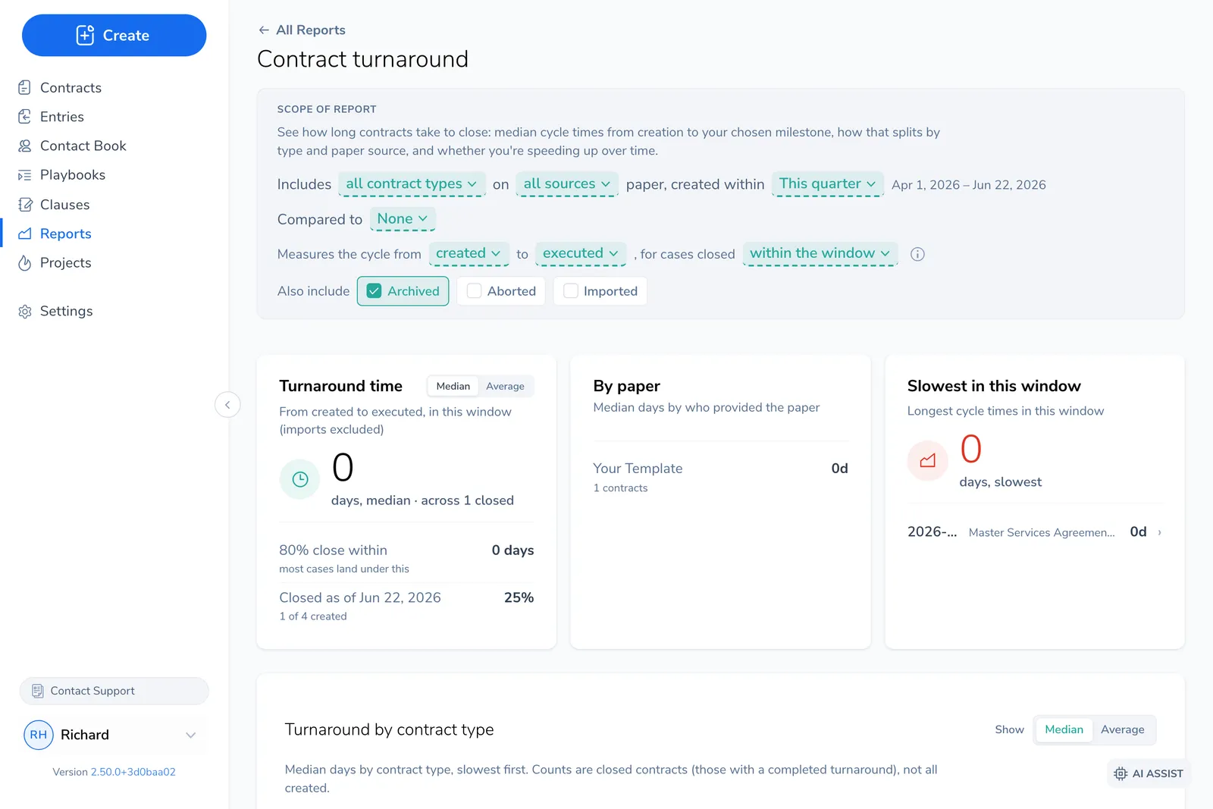The height and width of the screenshot is (809, 1213).
Task: Click the Your Template row
Action: click(720, 477)
